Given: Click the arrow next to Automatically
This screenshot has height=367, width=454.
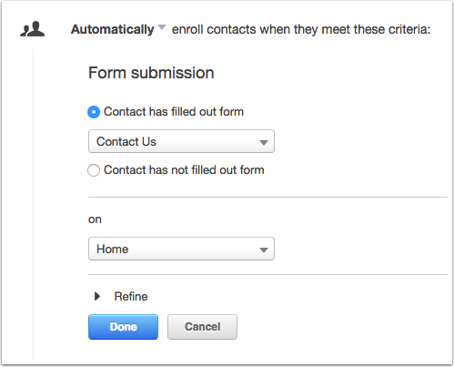Looking at the screenshot, I should pos(162,27).
